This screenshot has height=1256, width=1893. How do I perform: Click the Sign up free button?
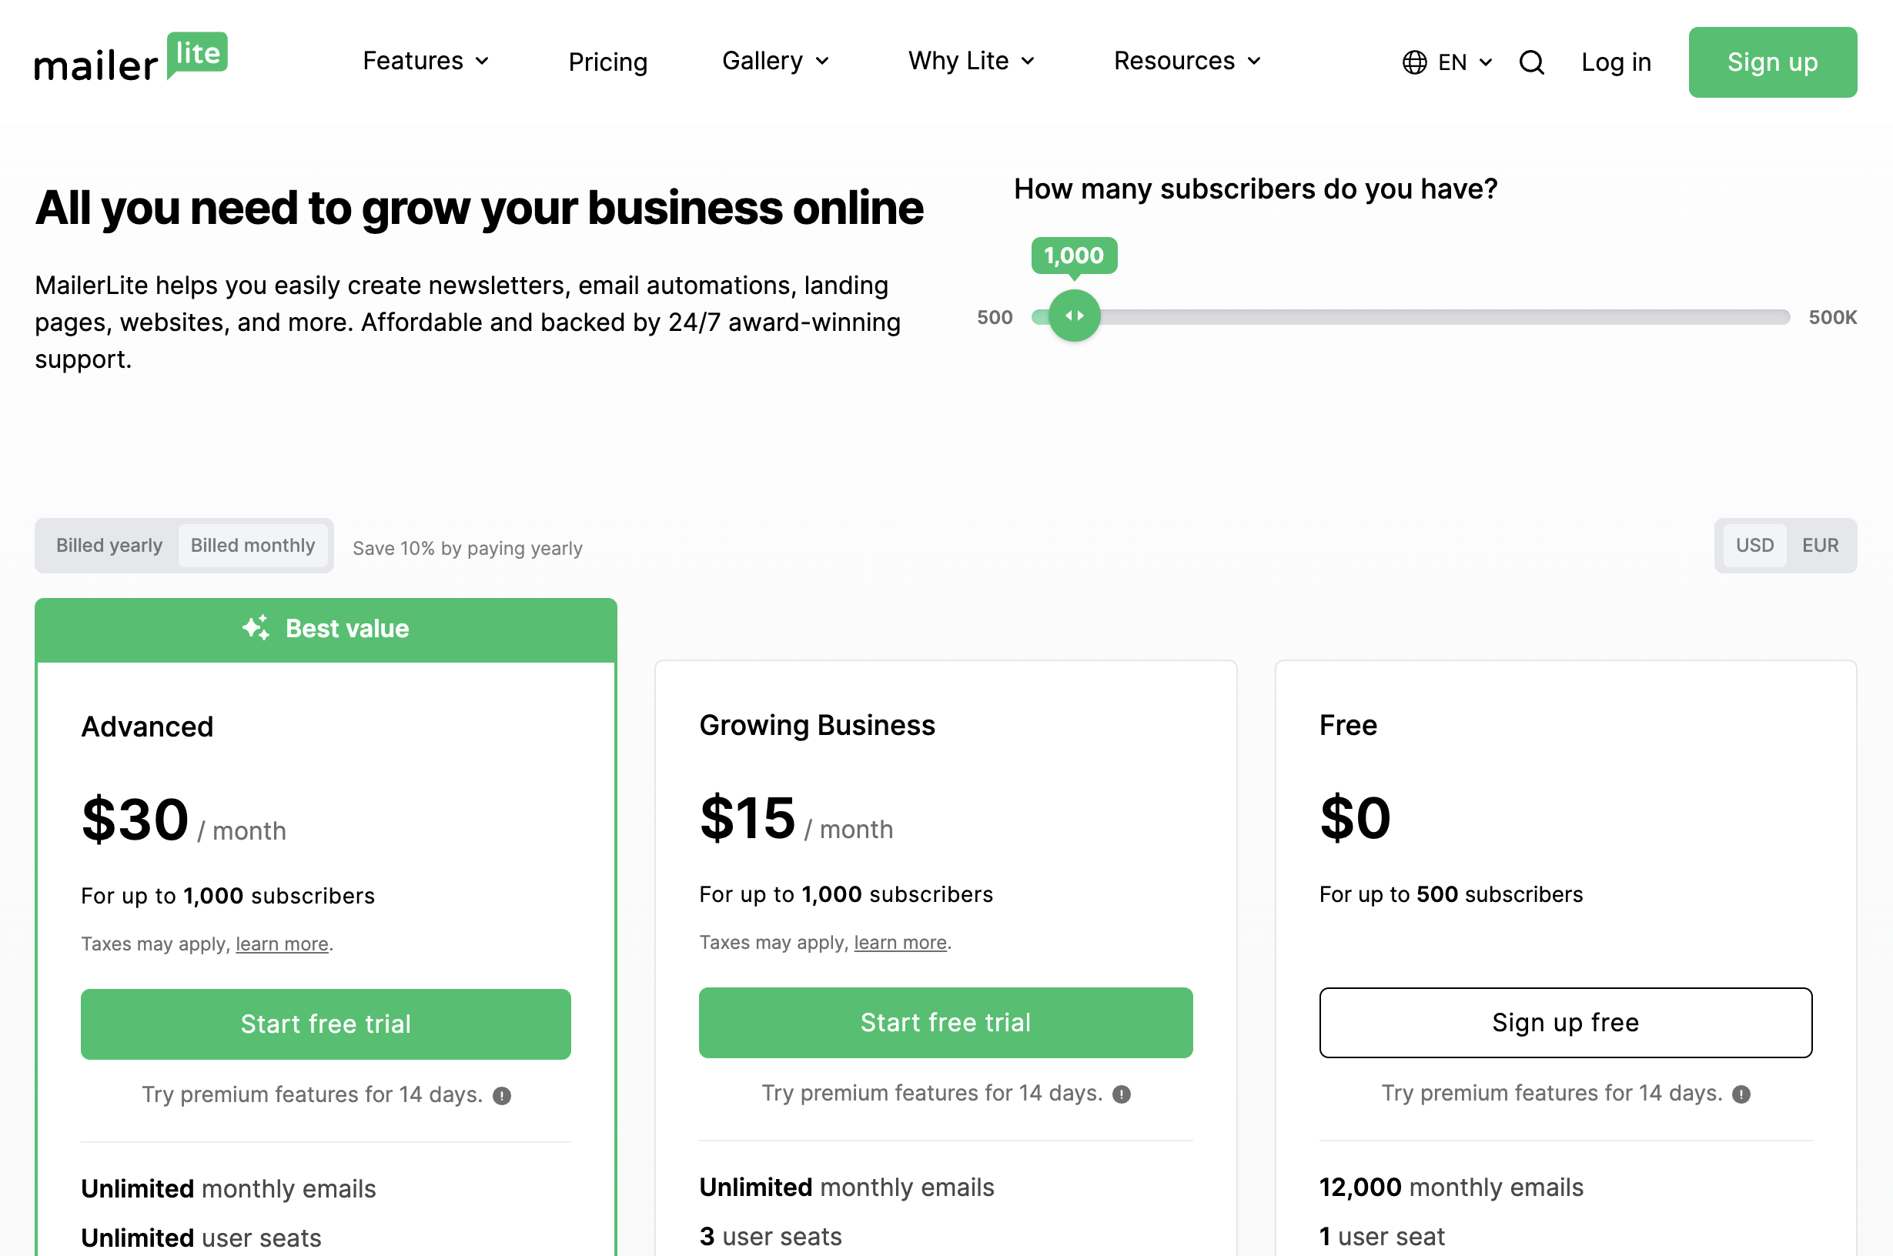click(x=1564, y=1022)
